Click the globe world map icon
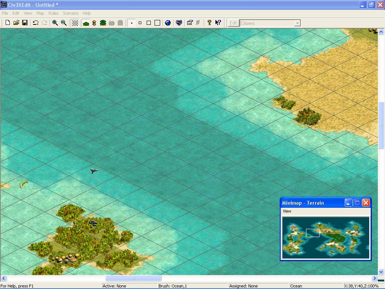385x289 pixels. [168, 23]
